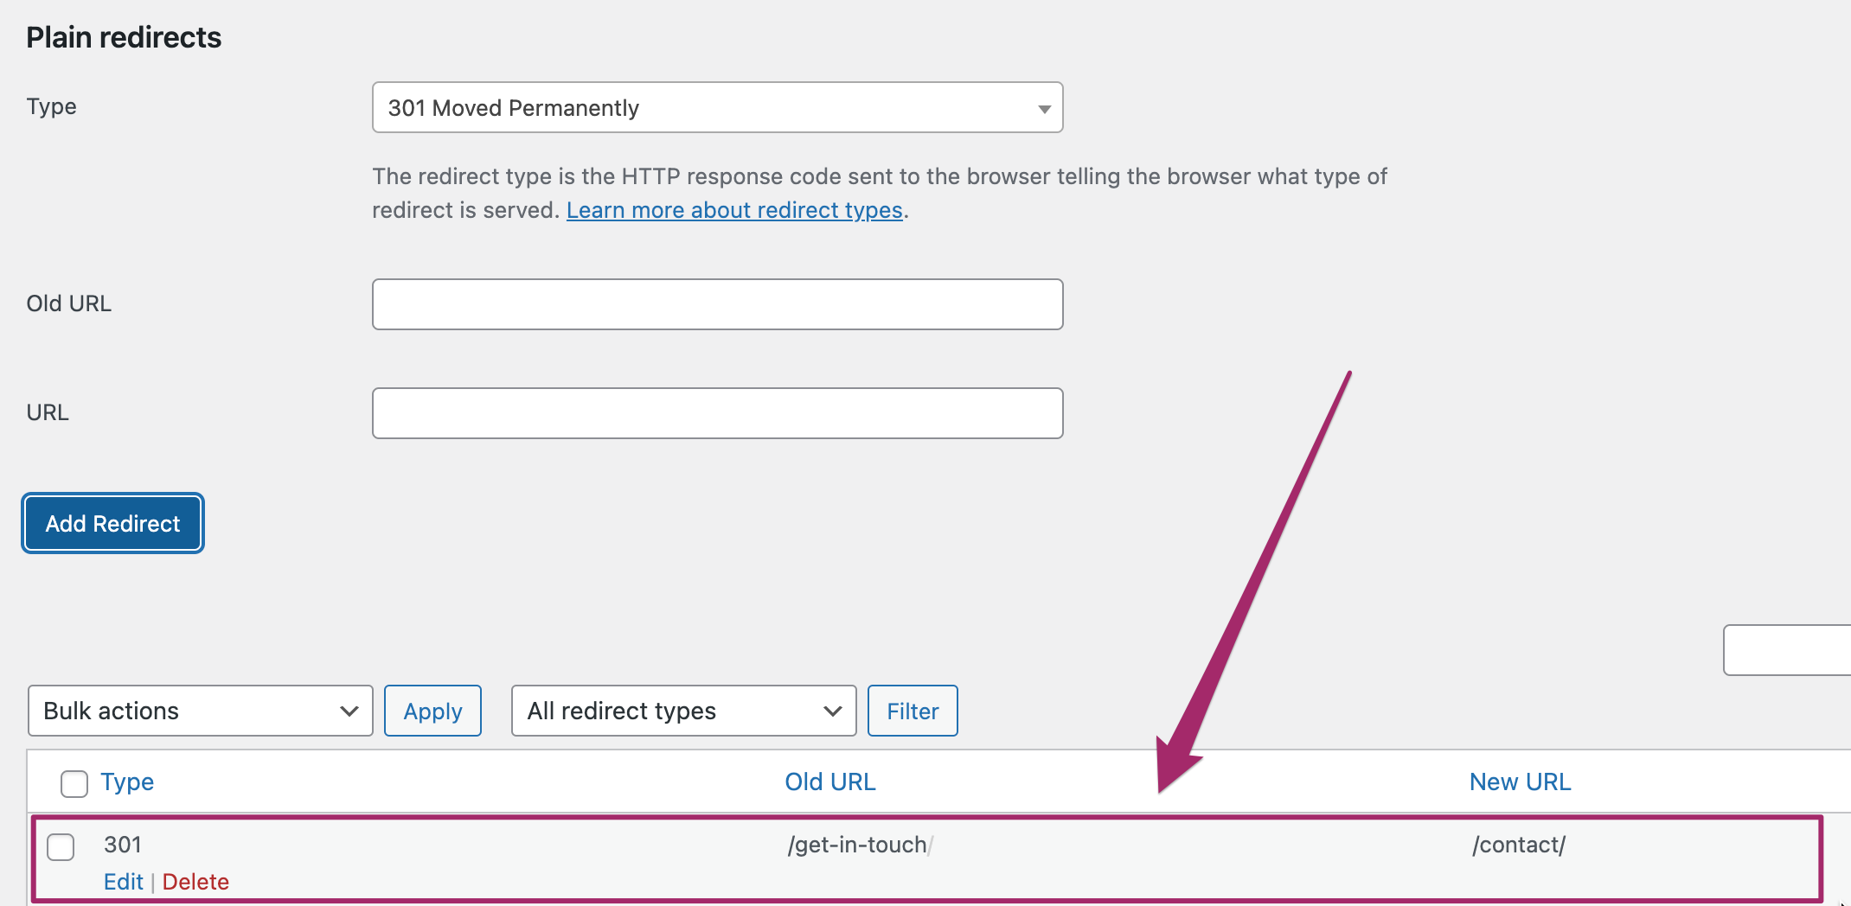
Task: Check the 301 redirect row checkbox
Action: (61, 846)
